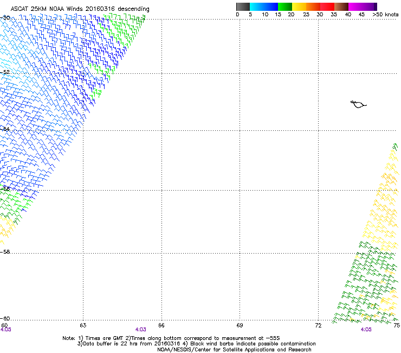This screenshot has width=401, height=353.
Task: Click the '>50 knots' legend label
Action: tap(385, 14)
